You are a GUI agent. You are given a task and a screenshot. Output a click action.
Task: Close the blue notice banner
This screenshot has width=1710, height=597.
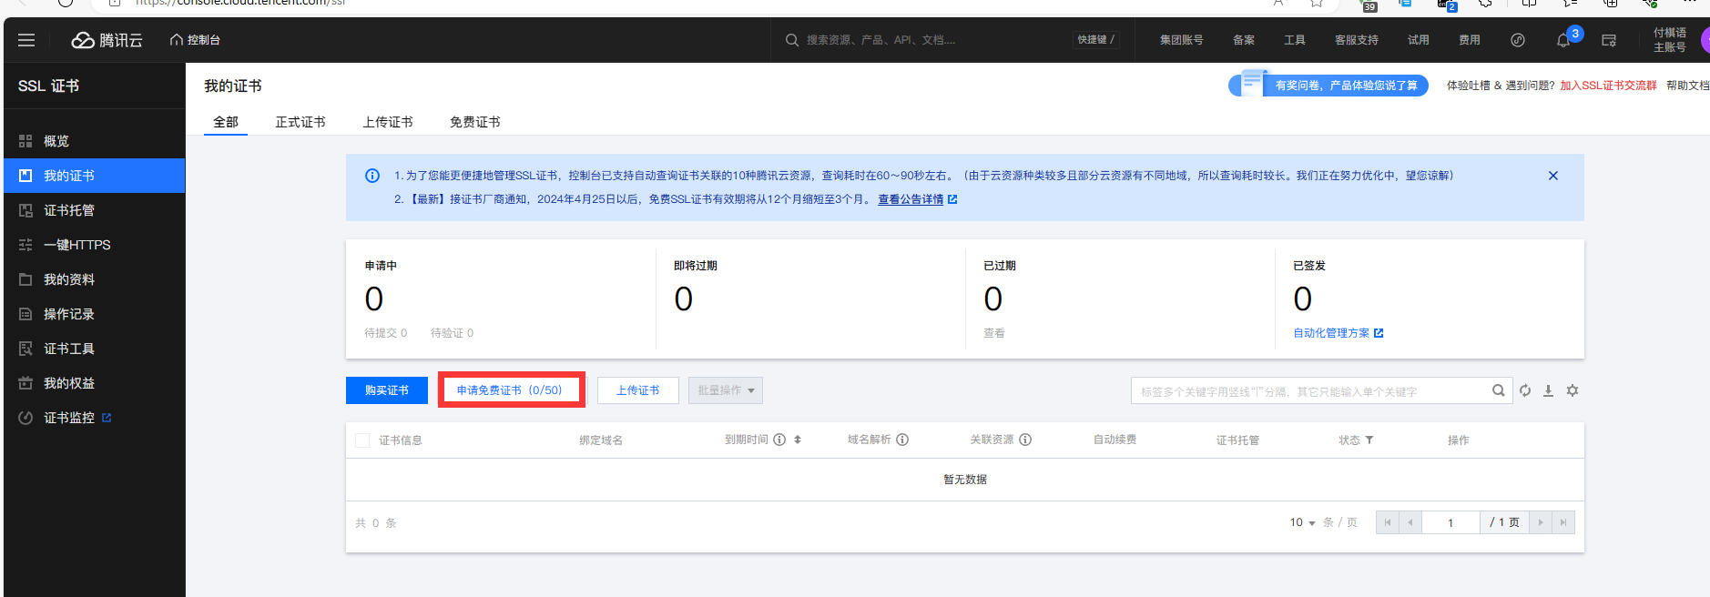1553,176
